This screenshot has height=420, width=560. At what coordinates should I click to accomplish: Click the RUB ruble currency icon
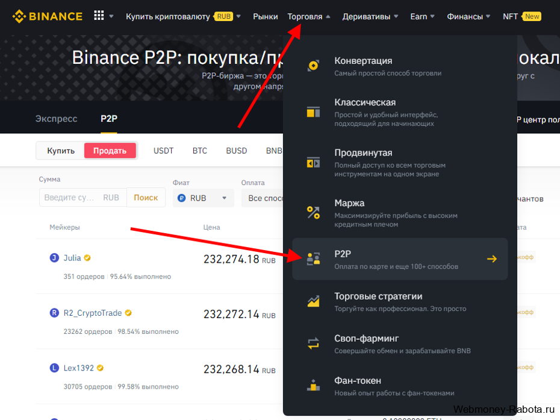click(x=181, y=198)
